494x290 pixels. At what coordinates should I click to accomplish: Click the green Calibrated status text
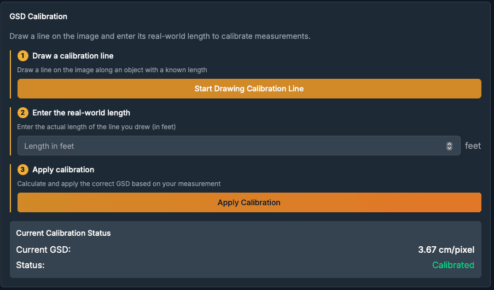[453, 265]
